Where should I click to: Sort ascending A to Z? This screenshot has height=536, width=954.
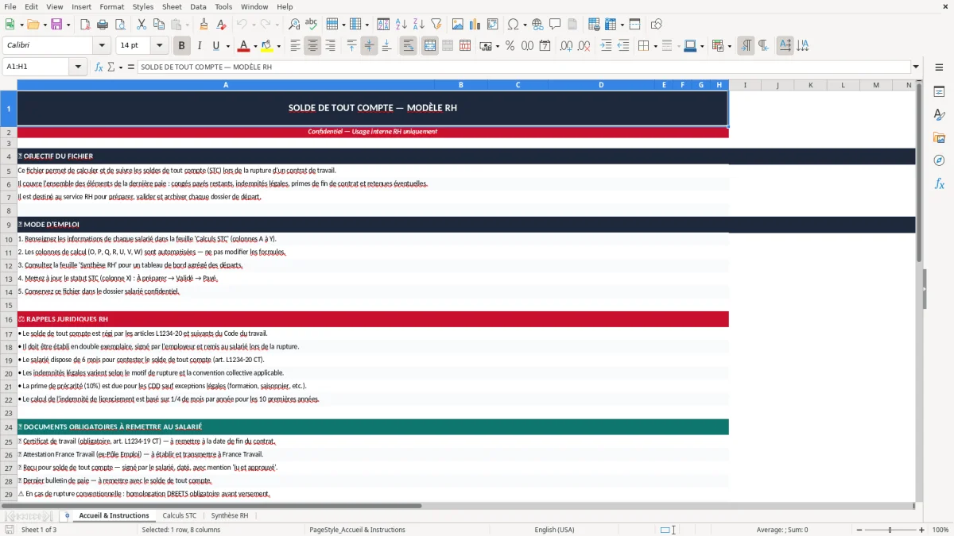click(x=401, y=25)
